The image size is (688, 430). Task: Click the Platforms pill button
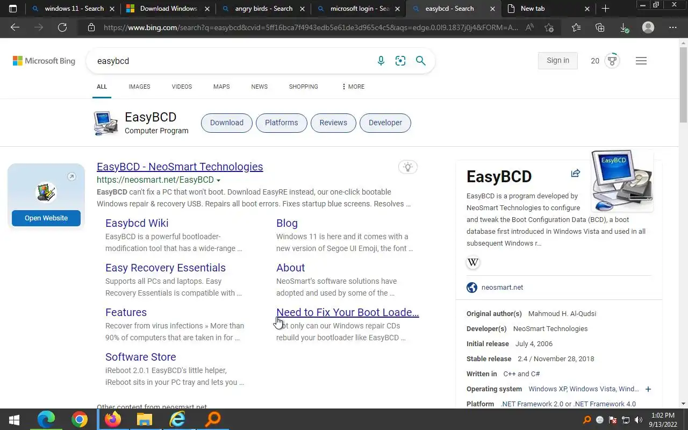[281, 123]
